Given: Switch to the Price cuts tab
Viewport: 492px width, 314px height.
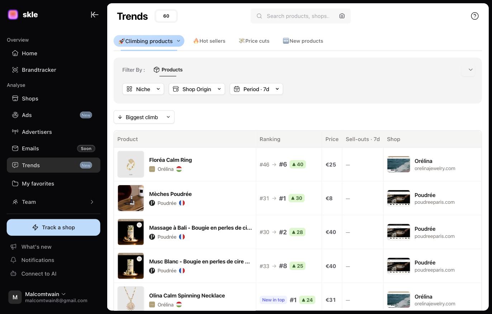Looking at the screenshot, I should [x=254, y=41].
